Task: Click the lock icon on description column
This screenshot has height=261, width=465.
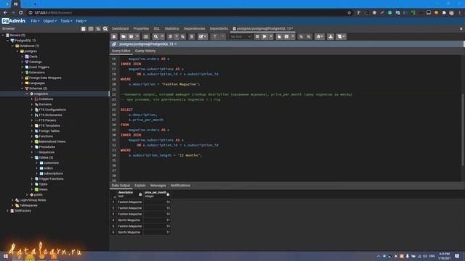Action: click(140, 194)
